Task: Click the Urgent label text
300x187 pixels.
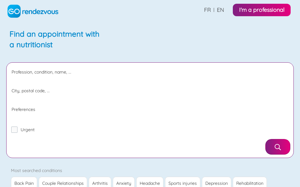Action: pos(27,130)
